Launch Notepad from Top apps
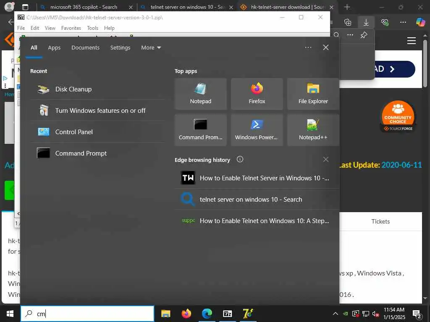This screenshot has width=430, height=322. tap(201, 94)
